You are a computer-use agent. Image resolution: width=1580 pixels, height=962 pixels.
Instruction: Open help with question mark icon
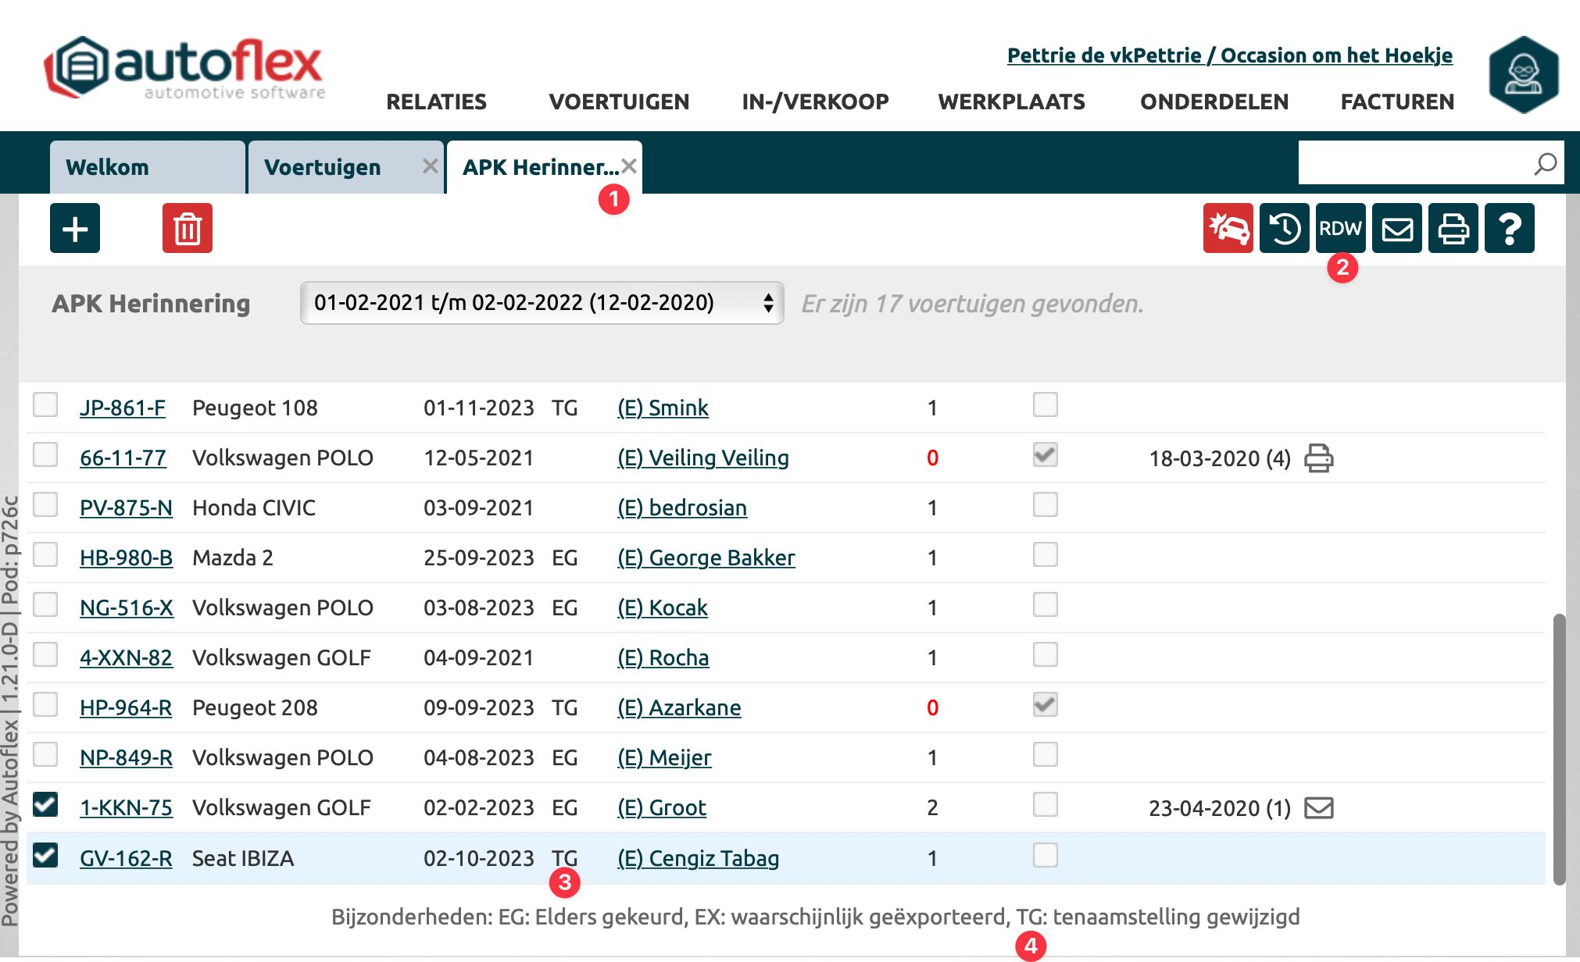pos(1510,228)
